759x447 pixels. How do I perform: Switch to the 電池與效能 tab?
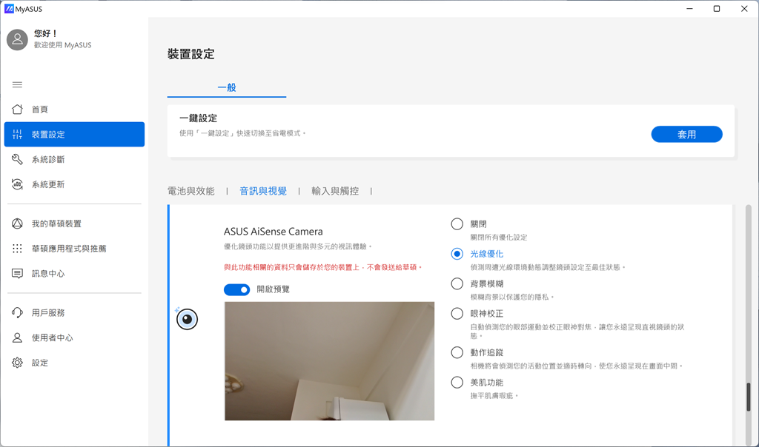191,191
